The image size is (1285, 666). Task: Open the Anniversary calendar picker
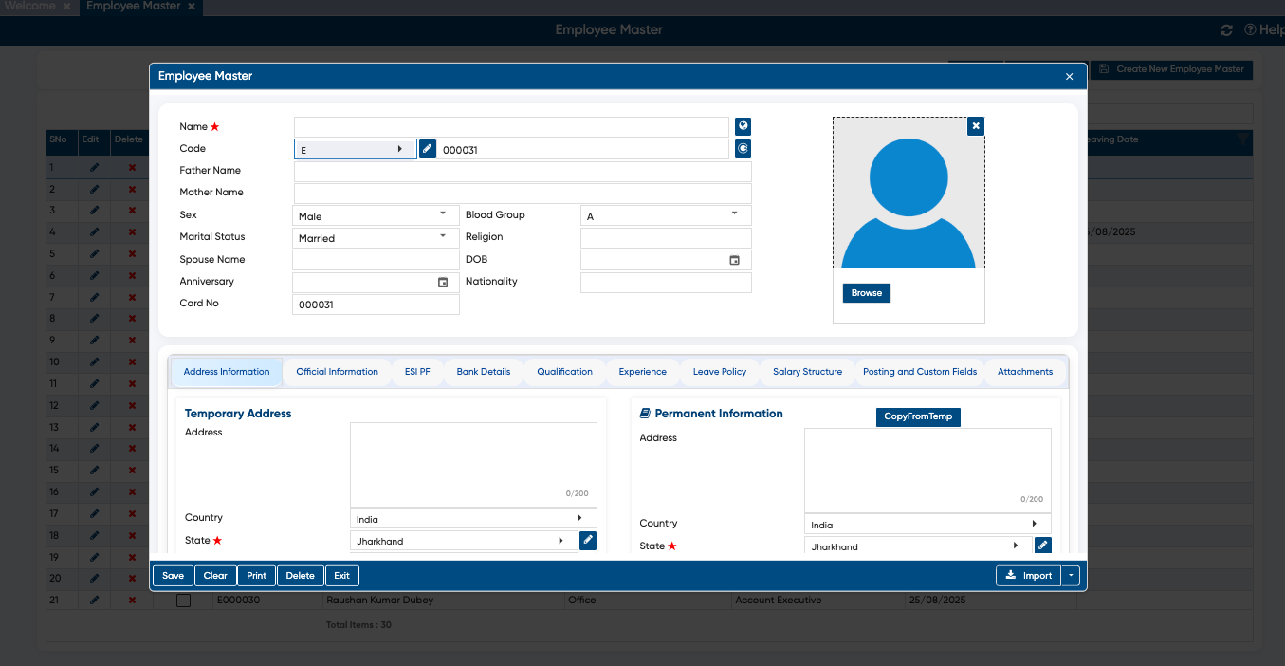coord(442,282)
